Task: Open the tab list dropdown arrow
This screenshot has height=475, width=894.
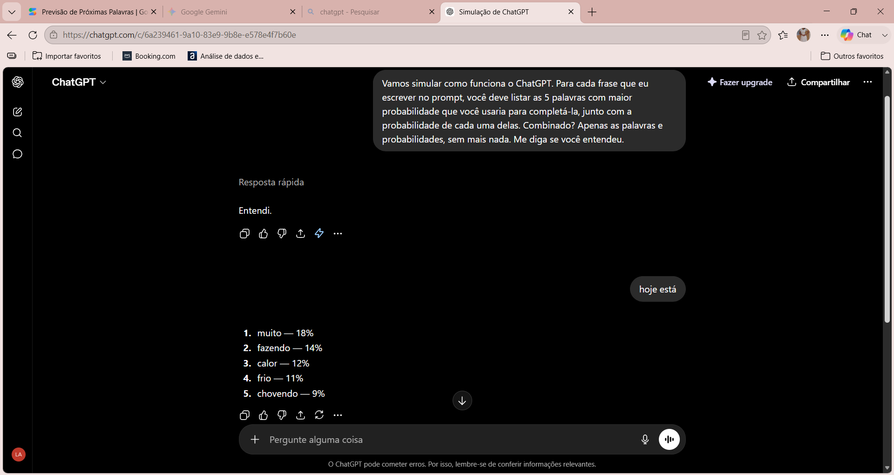Action: click(x=12, y=12)
